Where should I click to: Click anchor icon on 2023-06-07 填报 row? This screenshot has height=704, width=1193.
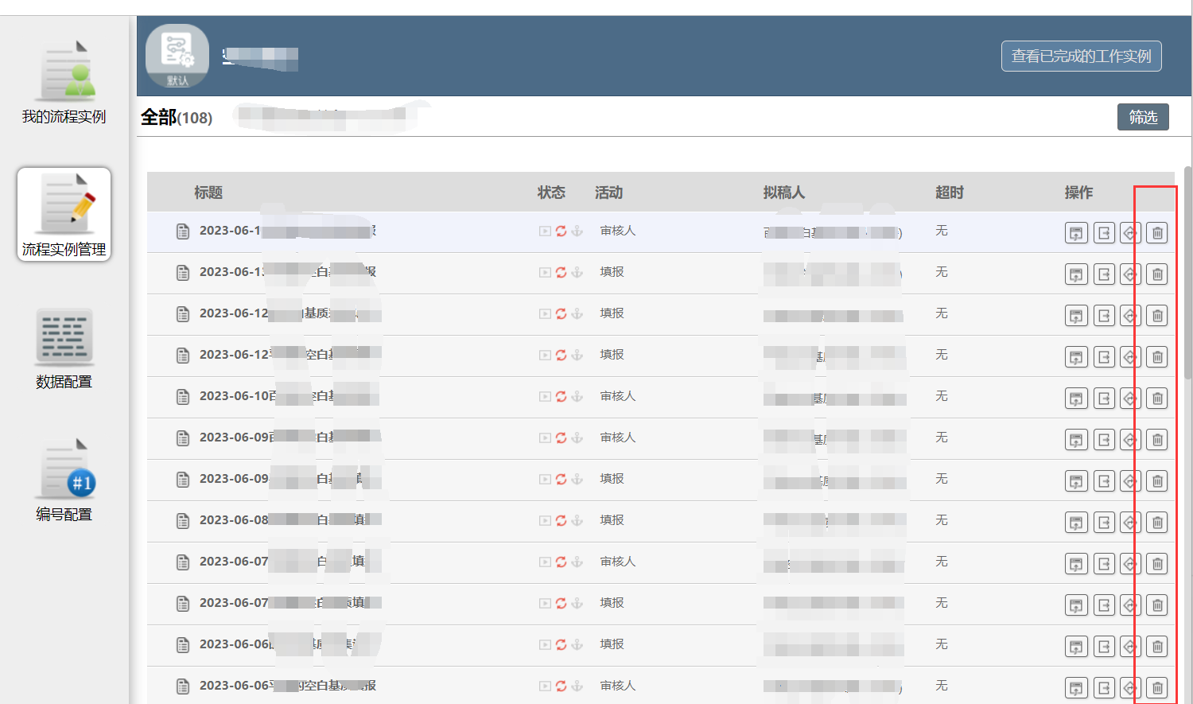pyautogui.click(x=577, y=603)
